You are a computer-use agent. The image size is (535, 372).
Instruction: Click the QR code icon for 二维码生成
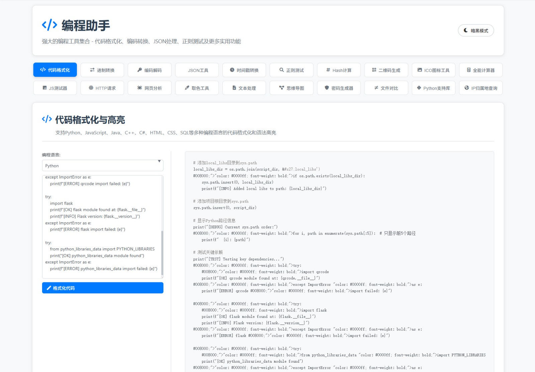click(x=374, y=70)
